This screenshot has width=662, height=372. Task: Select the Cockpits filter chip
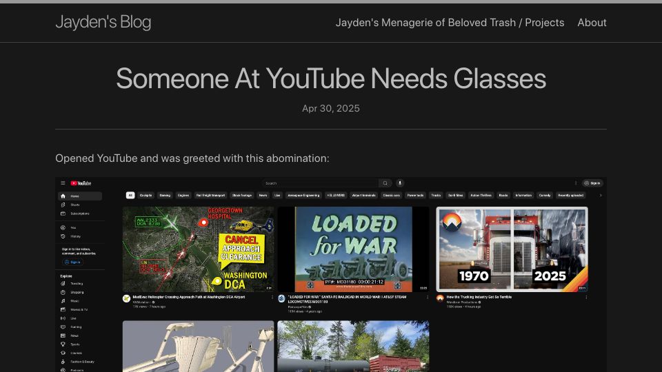[x=146, y=195]
